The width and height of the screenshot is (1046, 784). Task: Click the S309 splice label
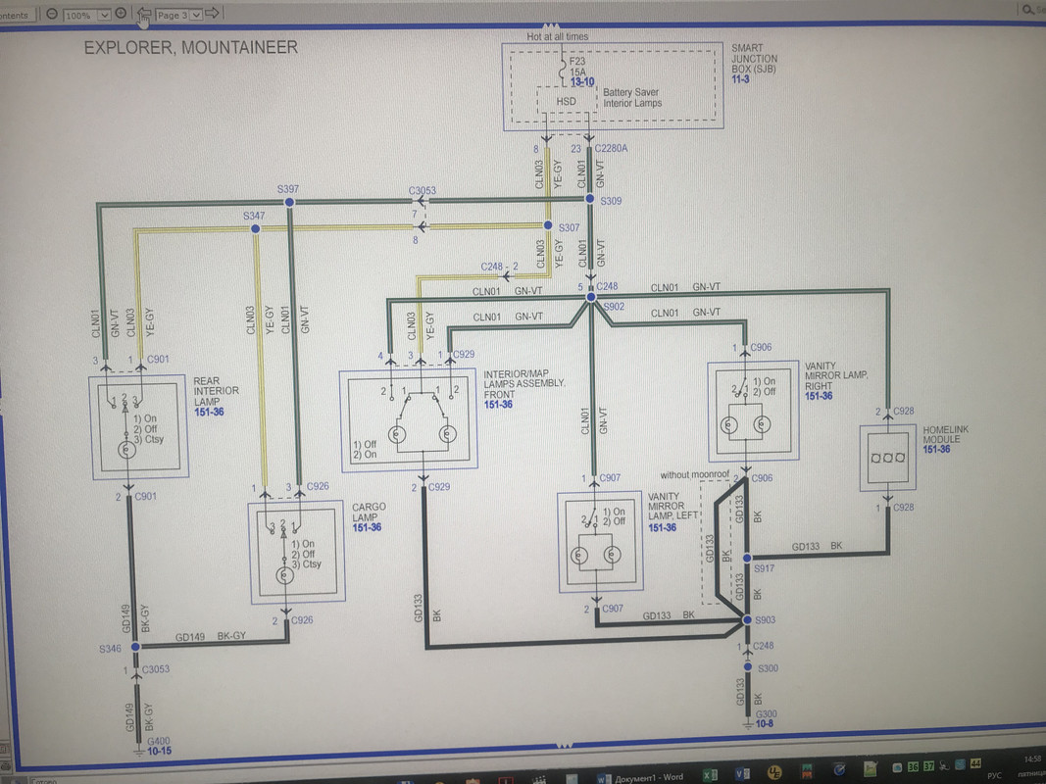(611, 201)
